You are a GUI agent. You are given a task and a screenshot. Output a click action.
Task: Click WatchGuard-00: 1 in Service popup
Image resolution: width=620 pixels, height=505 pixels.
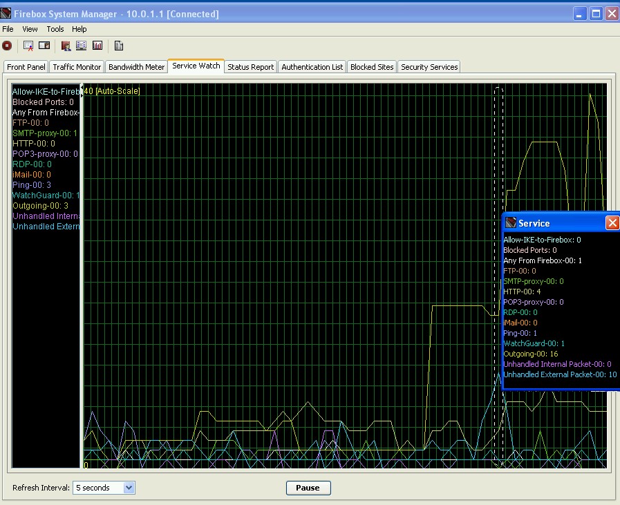(x=534, y=343)
